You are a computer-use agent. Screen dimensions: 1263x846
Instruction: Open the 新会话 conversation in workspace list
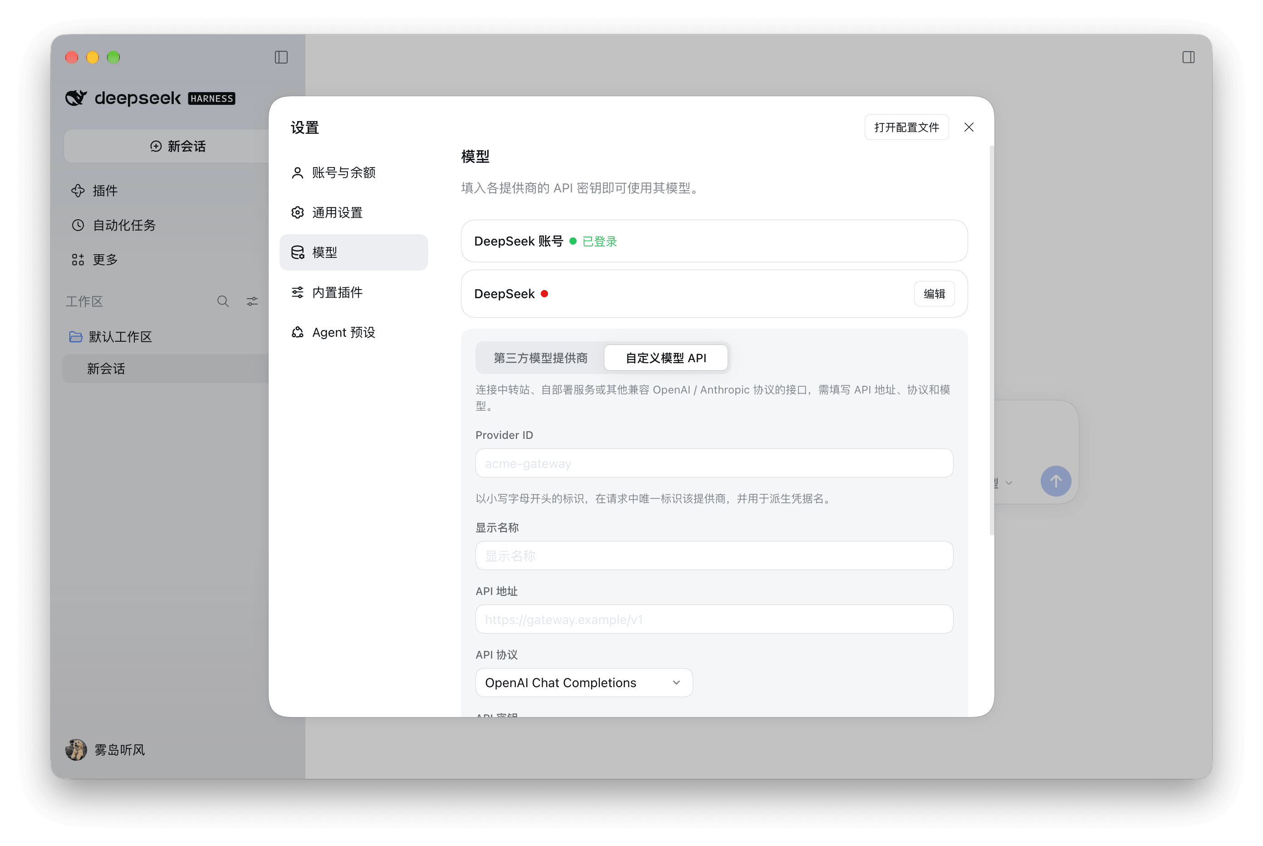(165, 369)
